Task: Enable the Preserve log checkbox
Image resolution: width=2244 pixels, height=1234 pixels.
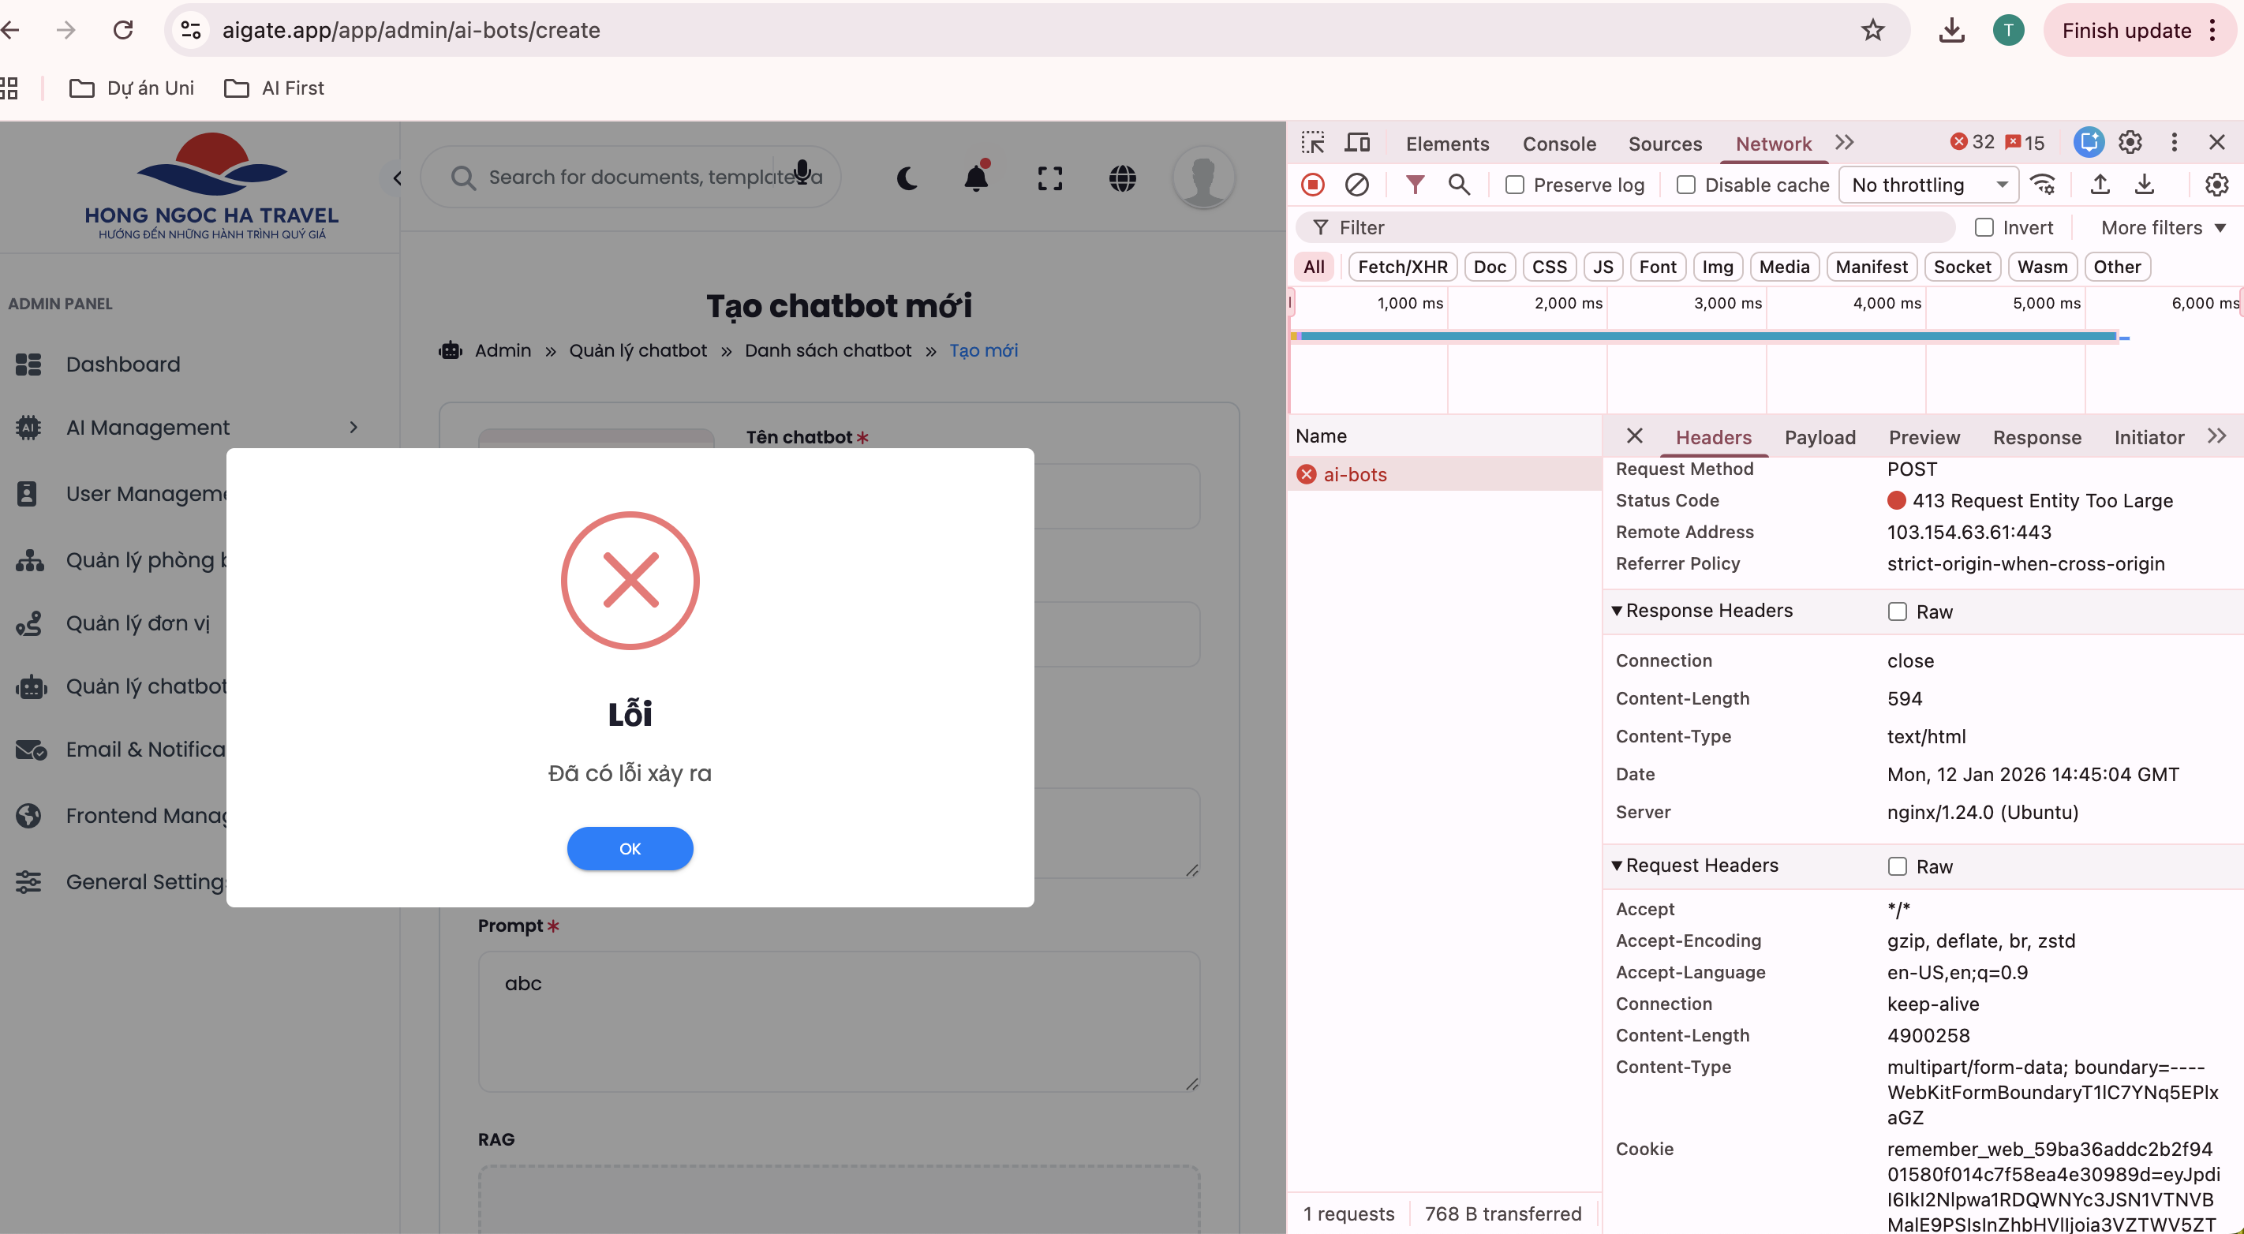Action: click(1515, 185)
